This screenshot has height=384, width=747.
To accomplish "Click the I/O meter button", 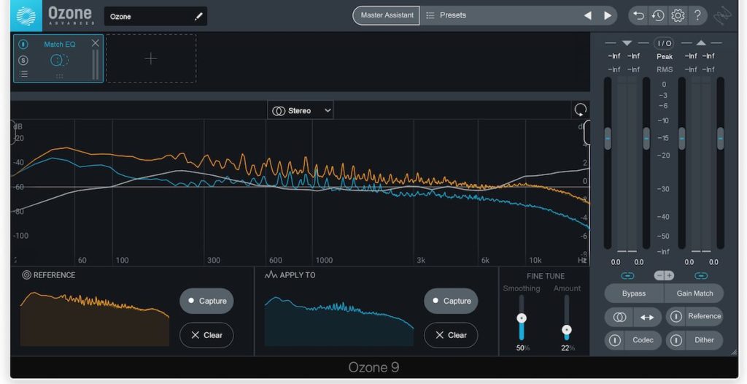I will 664,43.
